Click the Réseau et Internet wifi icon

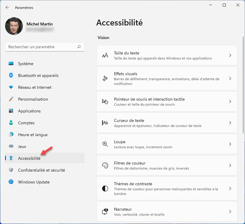click(11, 87)
